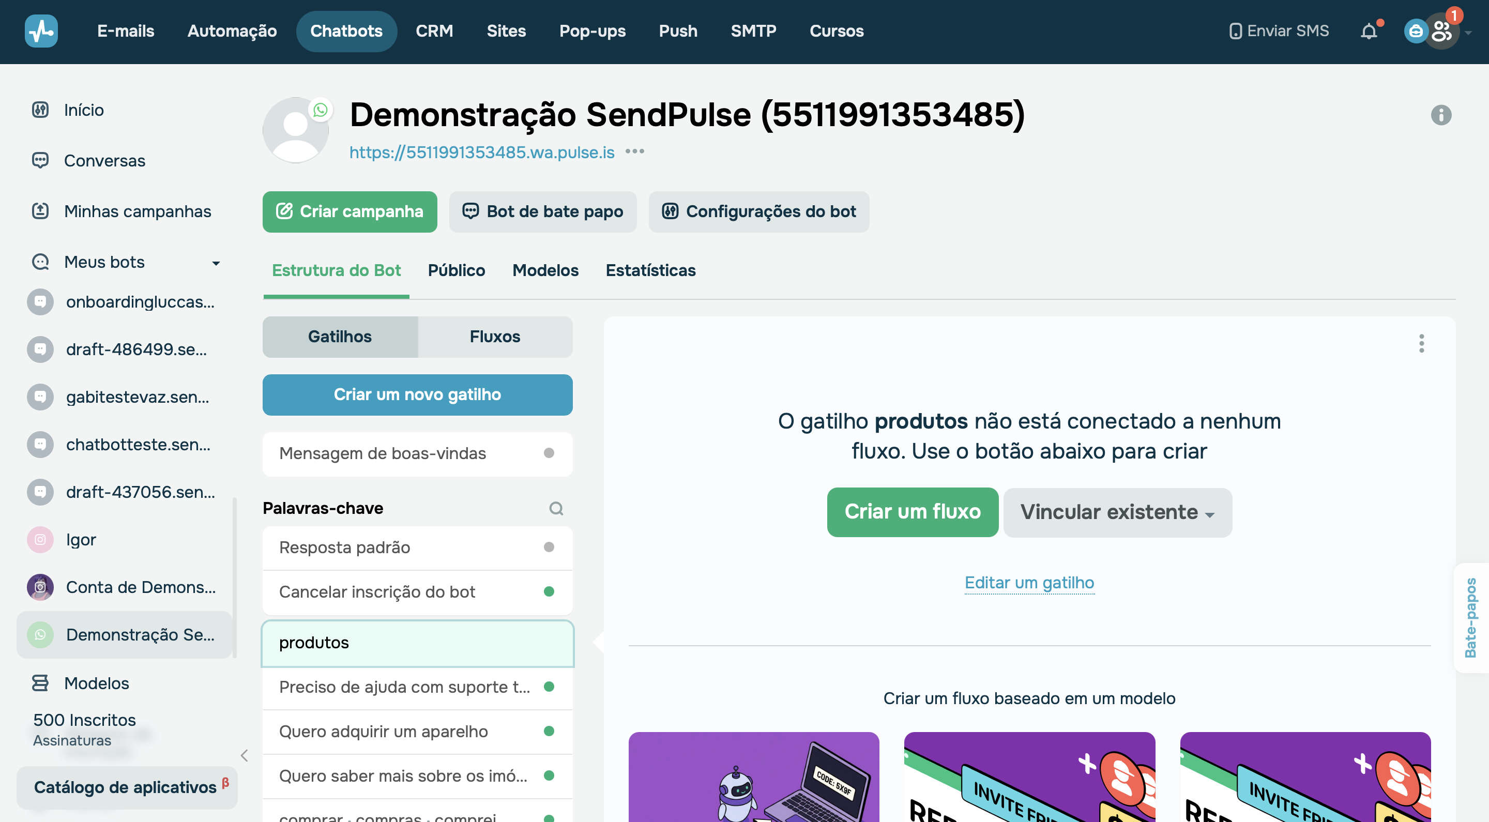1489x822 pixels.
Task: Open CRM in the top navigation
Action: coord(434,31)
